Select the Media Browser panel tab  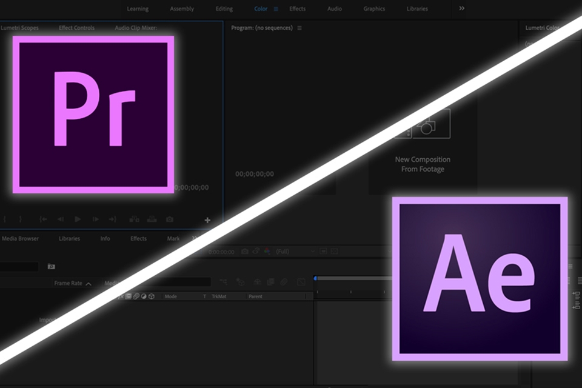(20, 238)
